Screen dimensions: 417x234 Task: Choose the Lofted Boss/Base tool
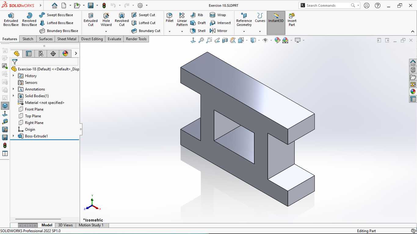pos(56,23)
